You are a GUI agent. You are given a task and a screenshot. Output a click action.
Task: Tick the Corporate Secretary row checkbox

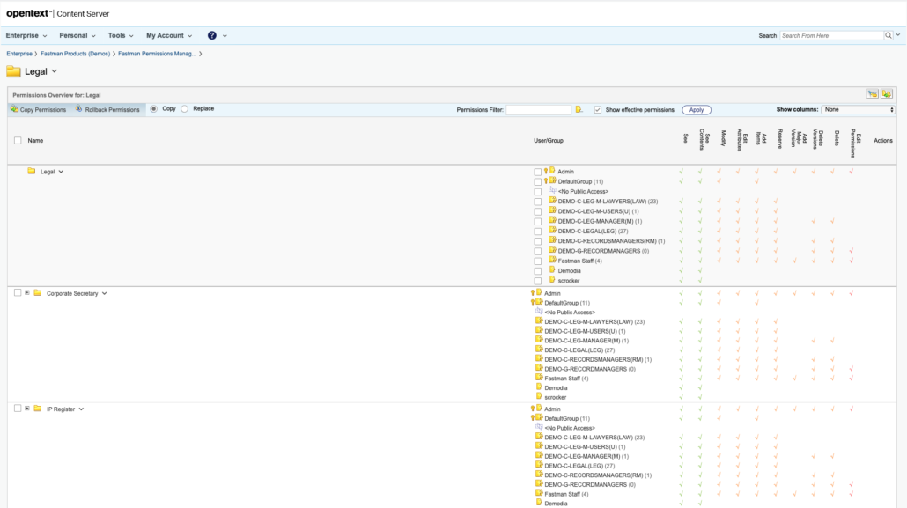coord(18,293)
